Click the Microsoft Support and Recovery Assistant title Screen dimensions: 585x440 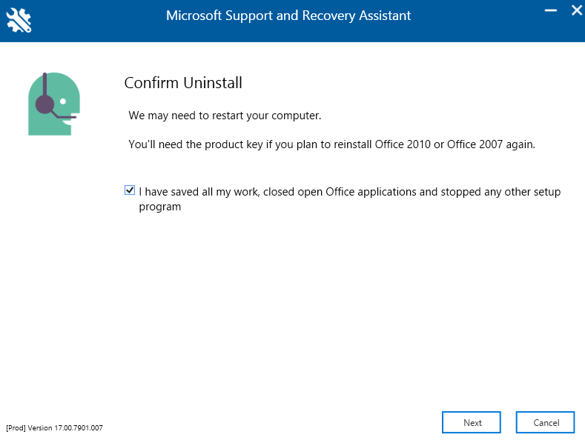pos(288,16)
